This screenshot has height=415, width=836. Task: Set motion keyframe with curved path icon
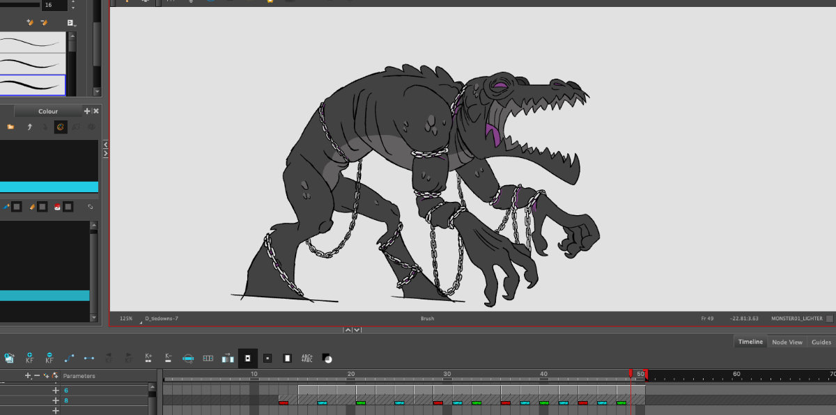pos(69,358)
